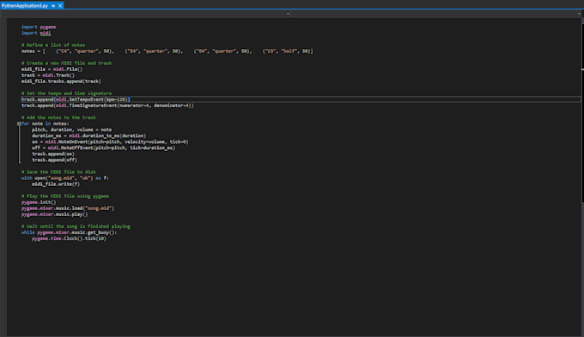Click the SetTempoEvent(bpm=120) line

point(76,99)
